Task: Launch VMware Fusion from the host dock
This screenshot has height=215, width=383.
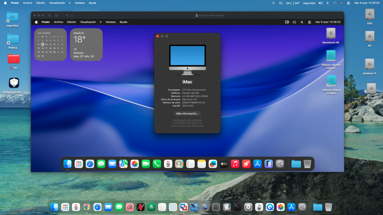Action: click(x=183, y=207)
